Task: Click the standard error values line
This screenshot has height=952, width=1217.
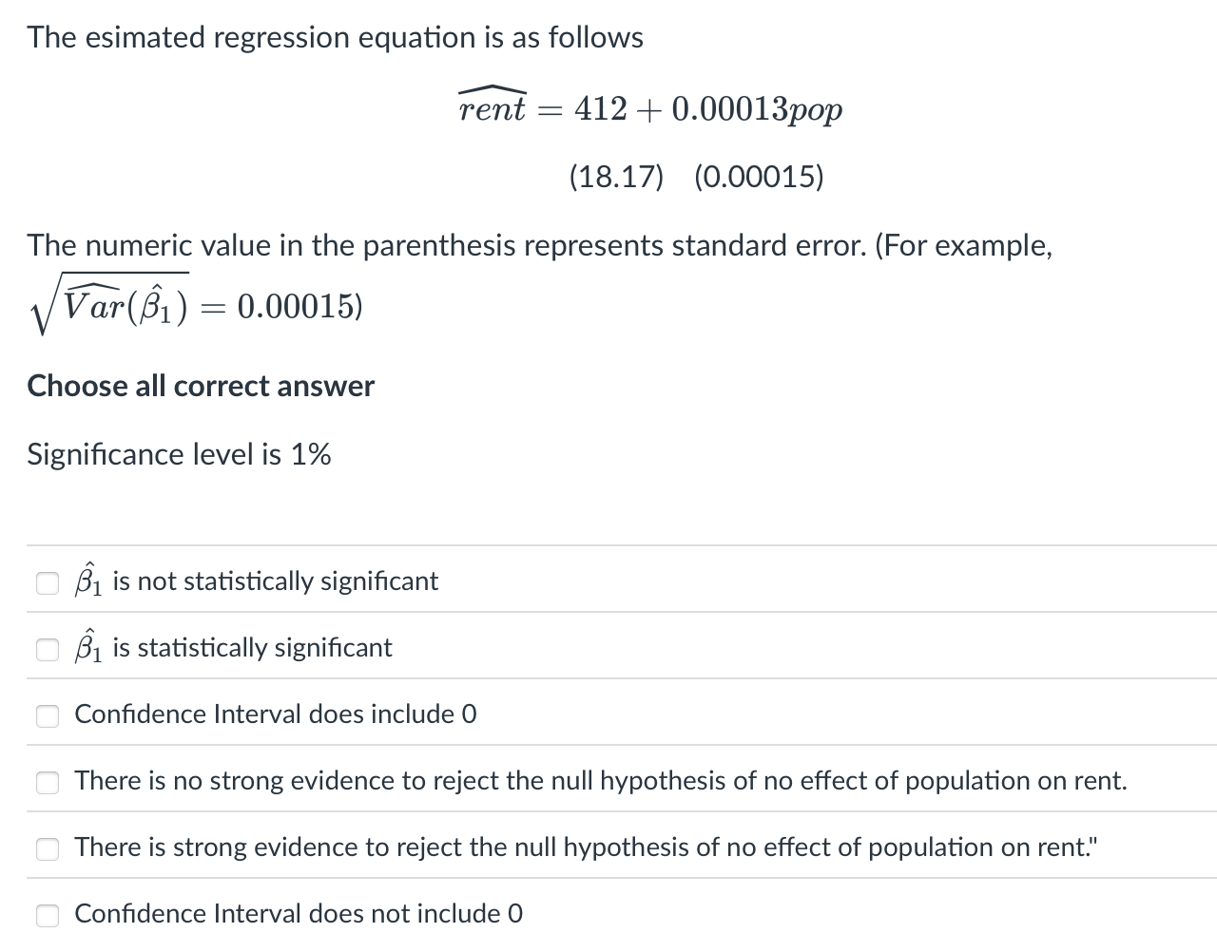Action: coord(696,177)
